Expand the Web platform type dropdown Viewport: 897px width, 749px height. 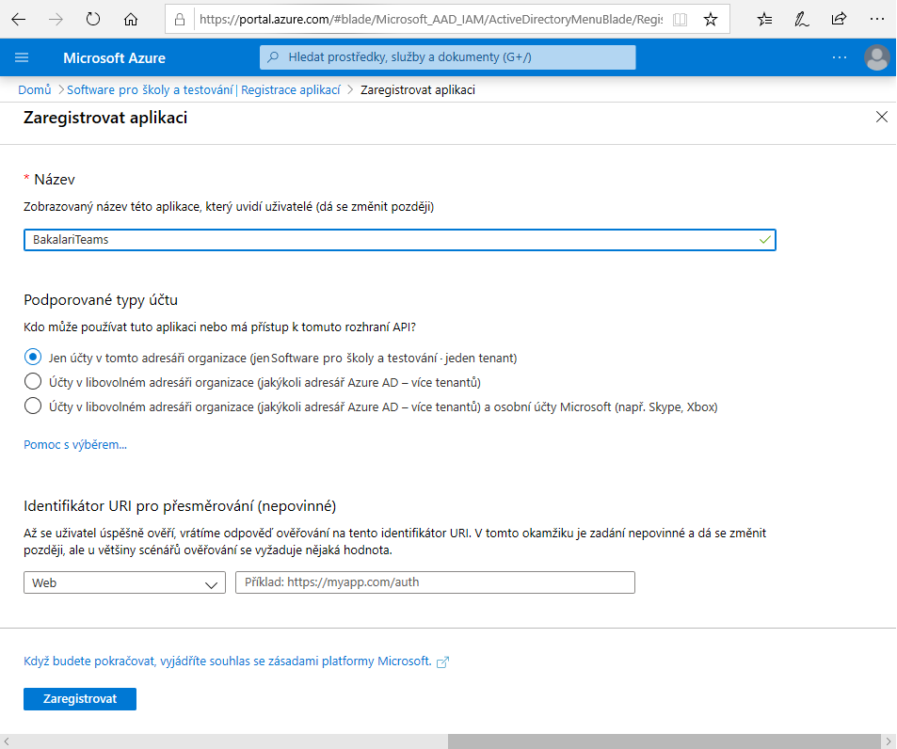[x=124, y=582]
